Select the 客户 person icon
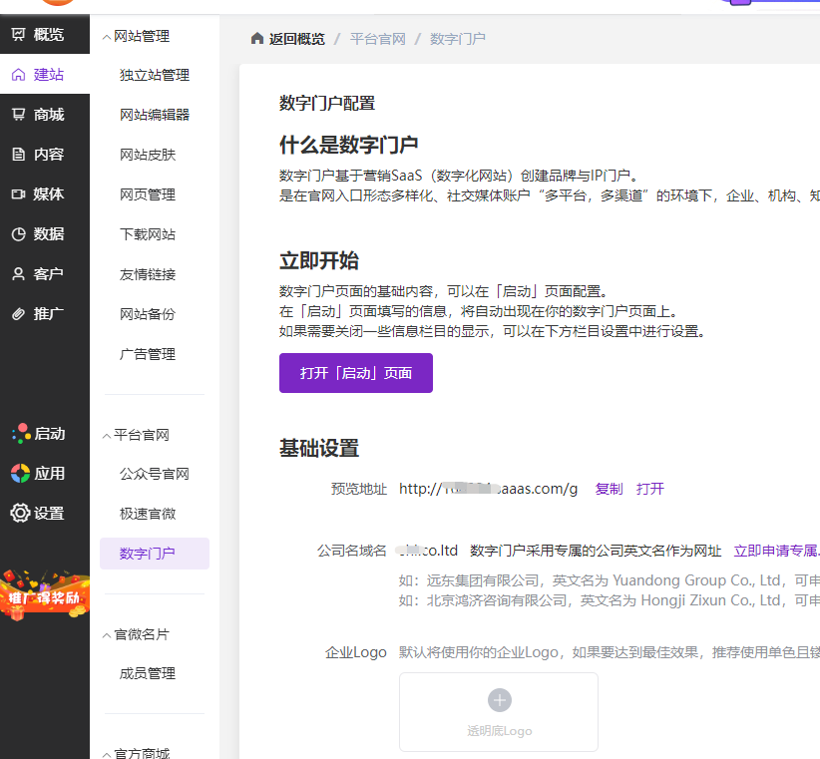The image size is (820, 759). click(19, 274)
